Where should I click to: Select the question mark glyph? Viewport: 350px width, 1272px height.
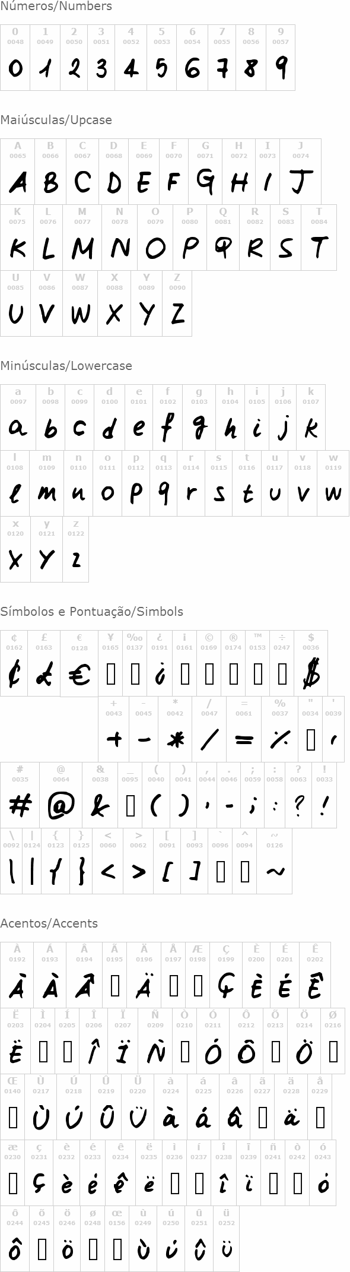click(x=298, y=806)
